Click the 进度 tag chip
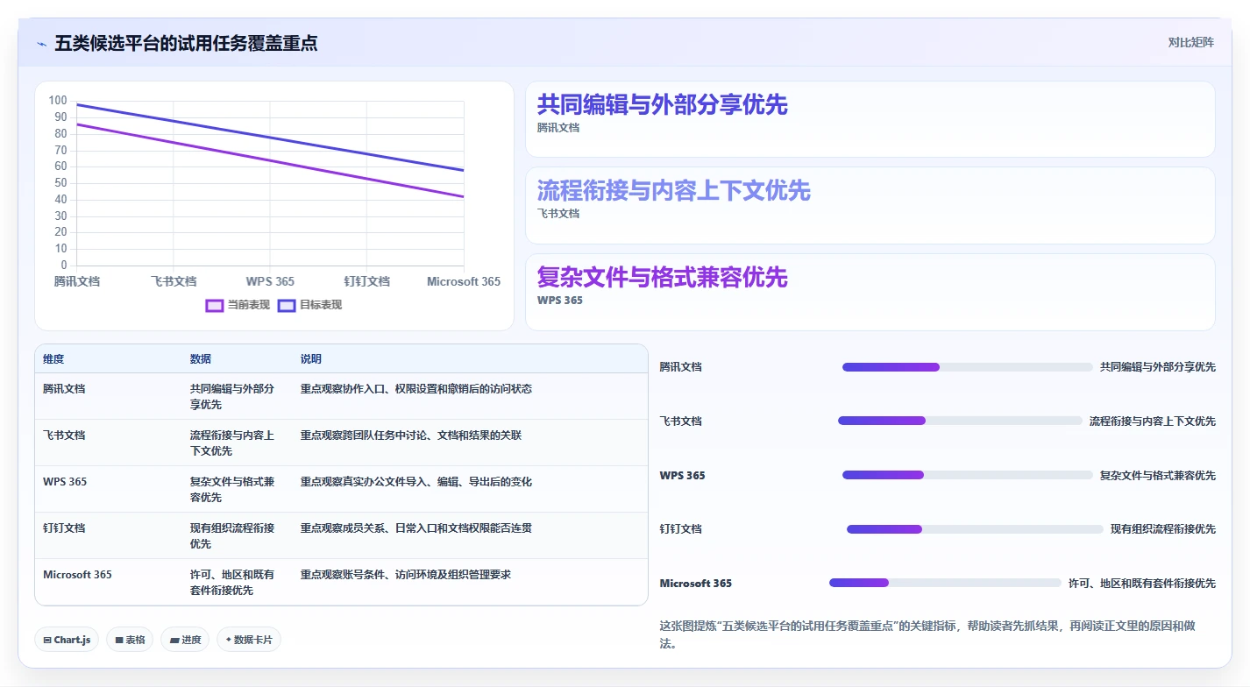 coord(185,640)
